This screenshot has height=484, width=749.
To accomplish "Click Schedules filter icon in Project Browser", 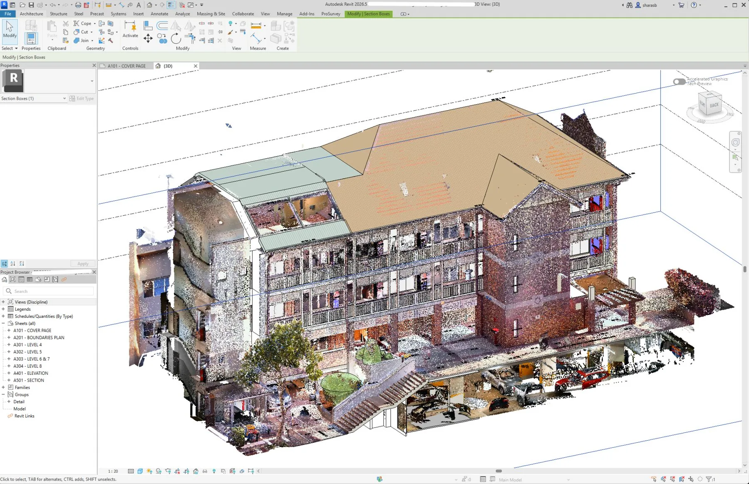I will 30,279.
